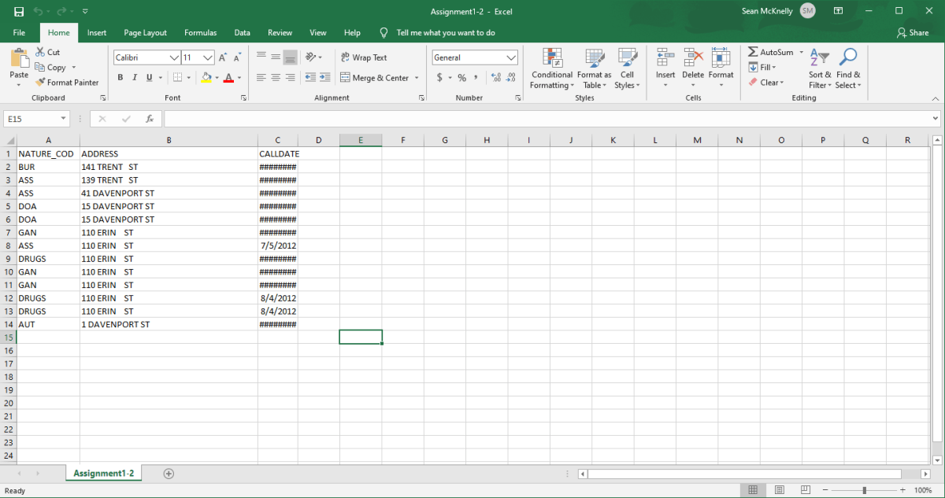Open Format as Table
The image size is (945, 498).
coord(594,68)
